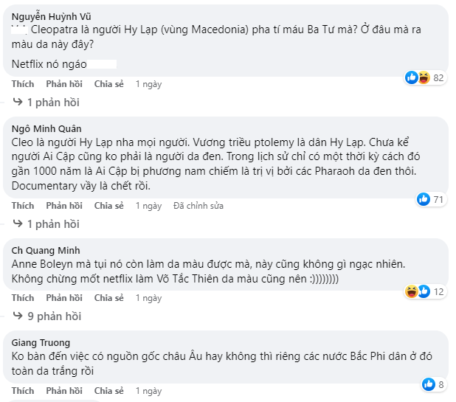Viewport: 456px width, 402px height.
Task: Share Ngô Minh Quân's comment via Chia sẻ
Action: (108, 206)
